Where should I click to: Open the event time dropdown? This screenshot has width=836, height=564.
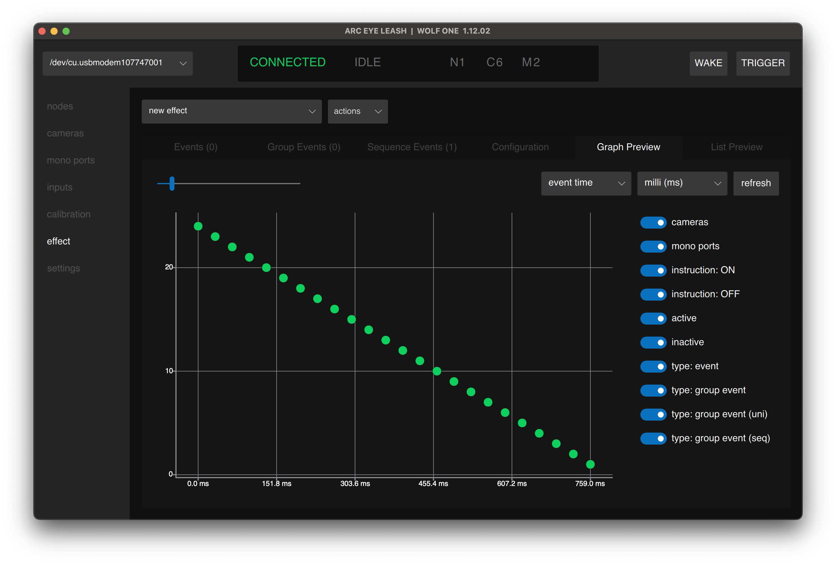[x=586, y=183]
